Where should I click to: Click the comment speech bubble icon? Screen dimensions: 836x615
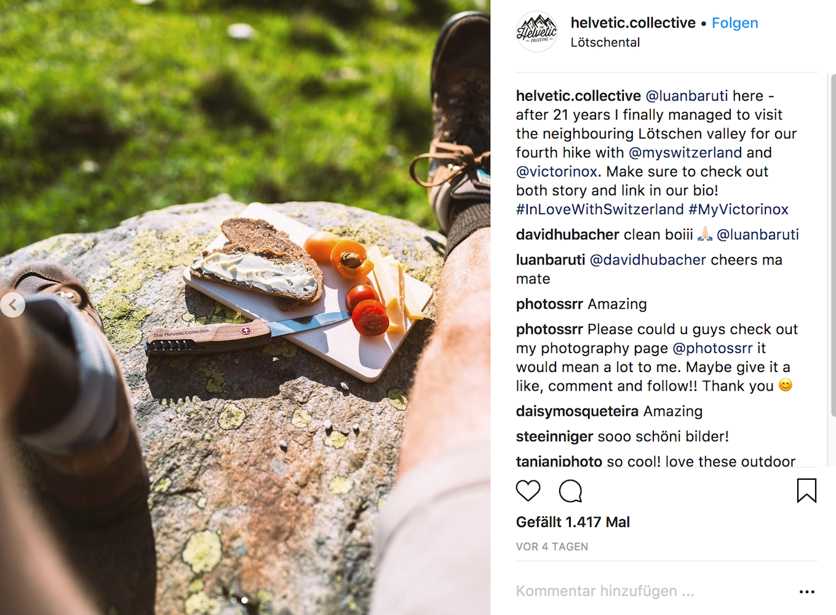570,491
